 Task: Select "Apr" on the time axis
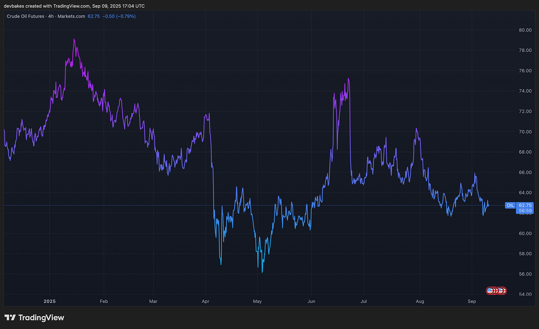pyautogui.click(x=206, y=302)
